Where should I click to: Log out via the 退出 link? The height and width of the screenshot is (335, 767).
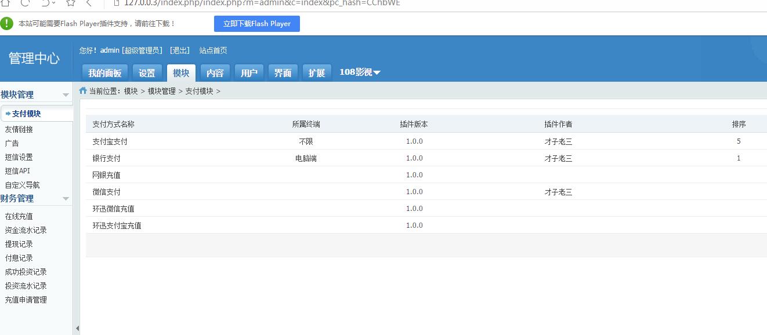coord(180,51)
